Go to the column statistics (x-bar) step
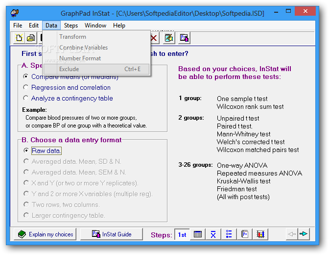This screenshot has height=255, width=329. coord(213,234)
